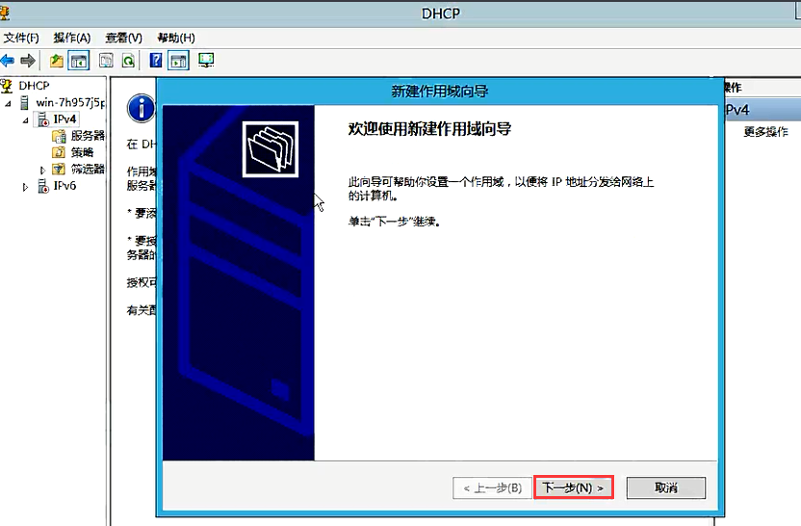The height and width of the screenshot is (526, 801).
Task: Open the Help question-mark toolbar icon
Action: point(155,61)
